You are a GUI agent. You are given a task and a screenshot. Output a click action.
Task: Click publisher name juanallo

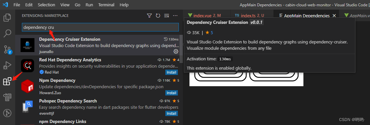click(46, 51)
